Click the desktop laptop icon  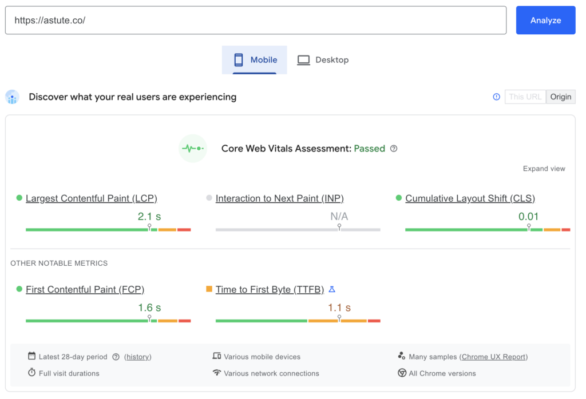point(303,60)
